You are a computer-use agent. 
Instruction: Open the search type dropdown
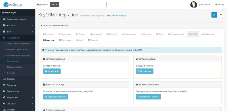[x=54, y=5]
